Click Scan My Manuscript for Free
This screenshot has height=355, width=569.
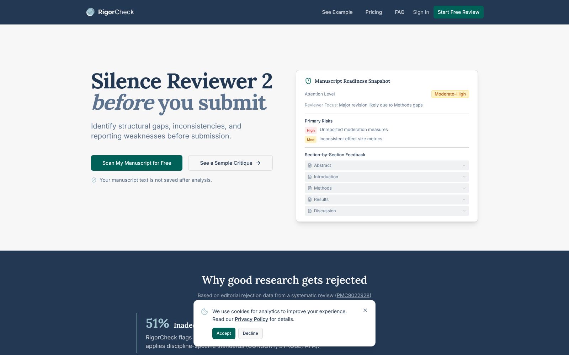coord(137,163)
